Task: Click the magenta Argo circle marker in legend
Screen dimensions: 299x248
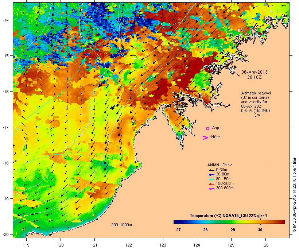Action: (208, 128)
